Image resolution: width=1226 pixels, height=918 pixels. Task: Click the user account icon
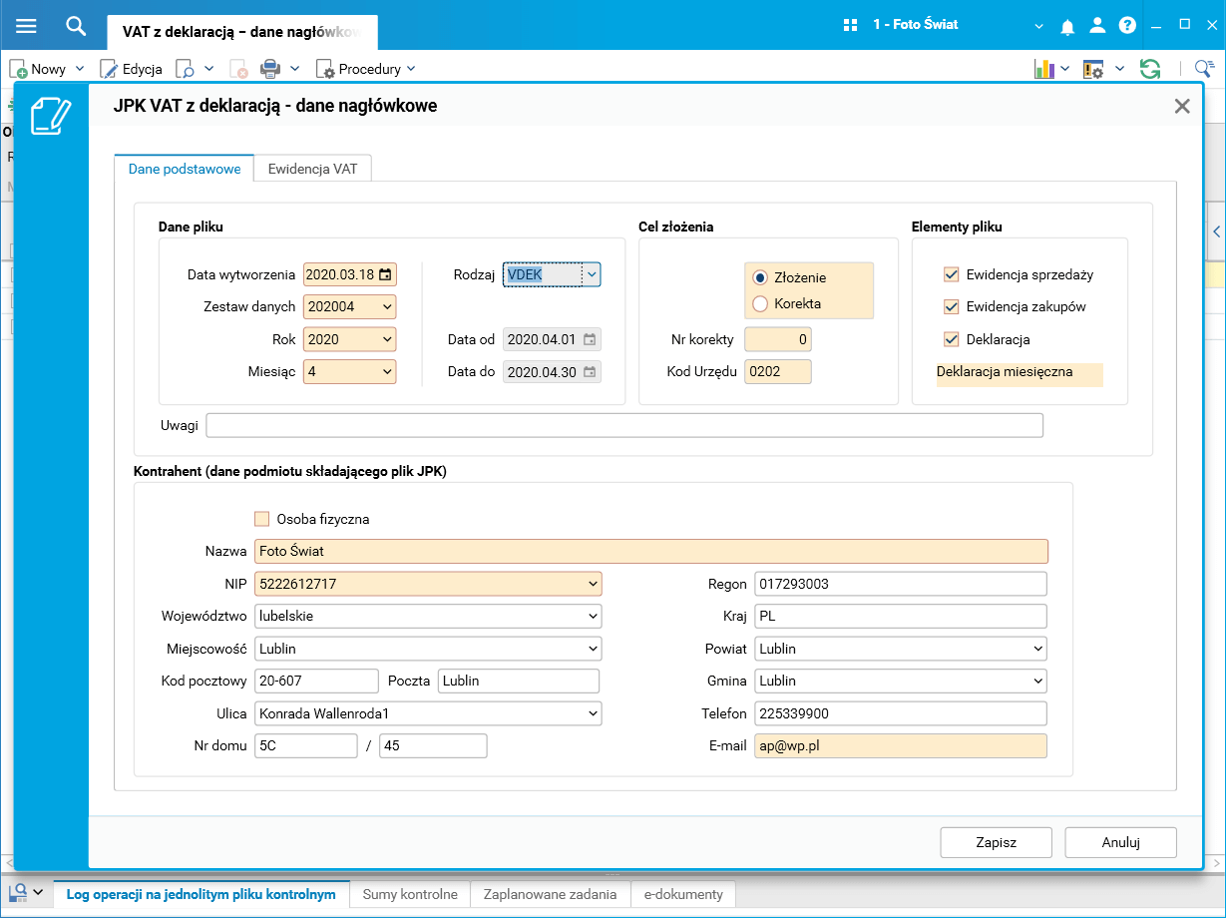(x=1097, y=26)
